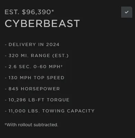
Task: Click the $96,390 dollar amount
Action: click(x=36, y=12)
